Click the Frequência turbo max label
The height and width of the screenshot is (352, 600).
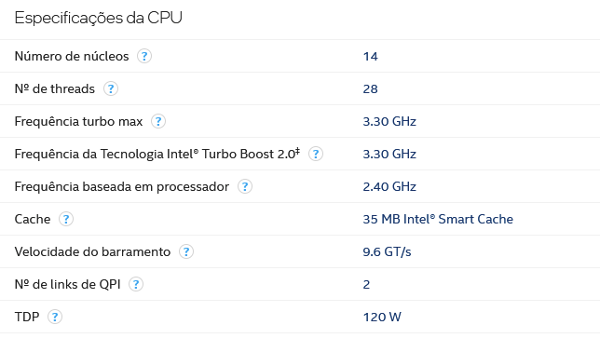click(78, 122)
